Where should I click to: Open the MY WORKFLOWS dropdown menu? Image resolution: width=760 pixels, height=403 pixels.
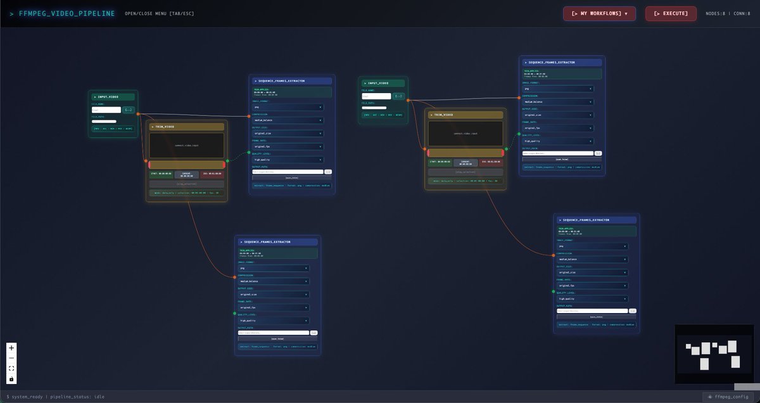pyautogui.click(x=599, y=13)
